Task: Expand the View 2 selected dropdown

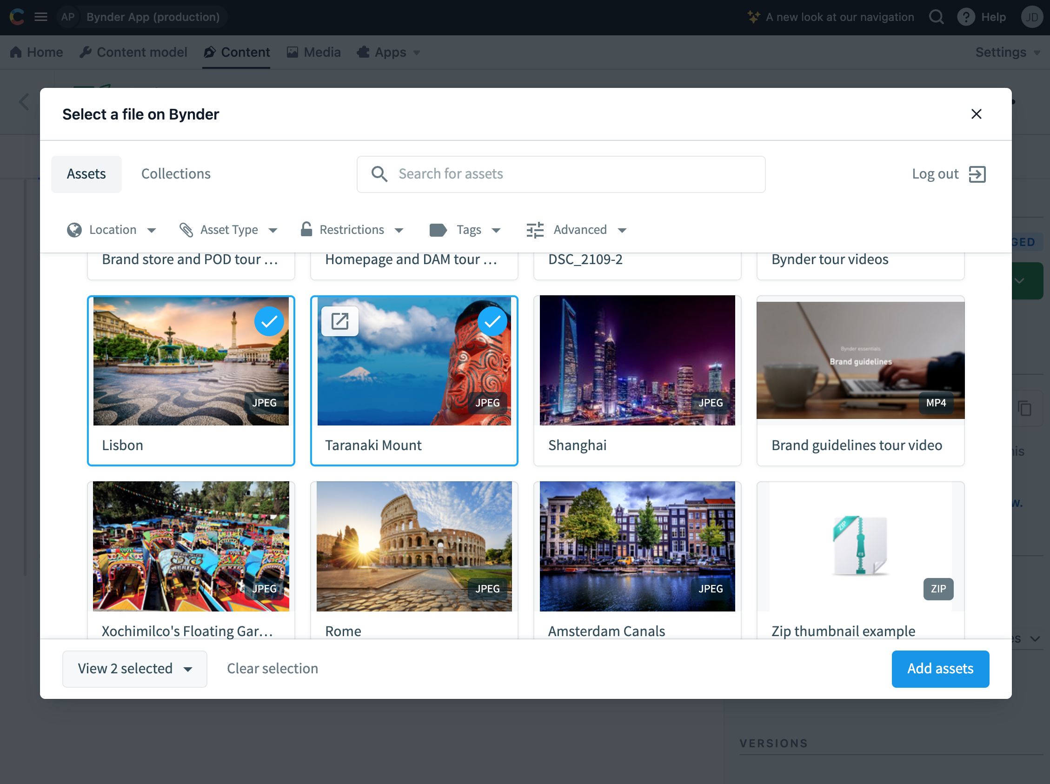Action: [x=187, y=668]
